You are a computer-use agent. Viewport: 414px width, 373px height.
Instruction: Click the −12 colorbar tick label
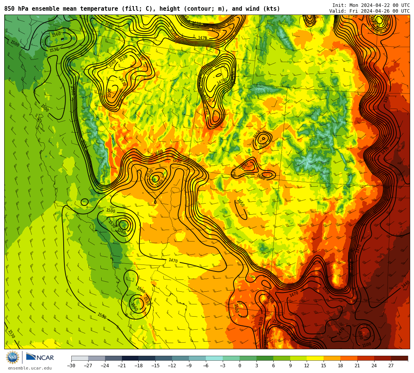tap(172, 366)
